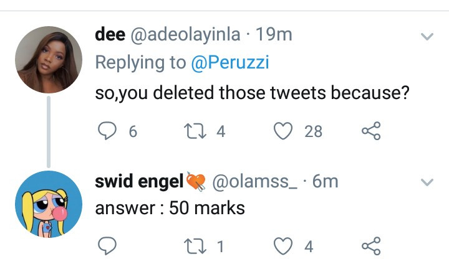Reply to swid engel's tweet

(x=108, y=247)
